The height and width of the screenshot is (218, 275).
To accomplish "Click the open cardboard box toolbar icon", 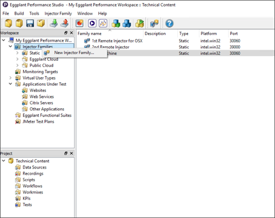I will [x=41, y=23].
